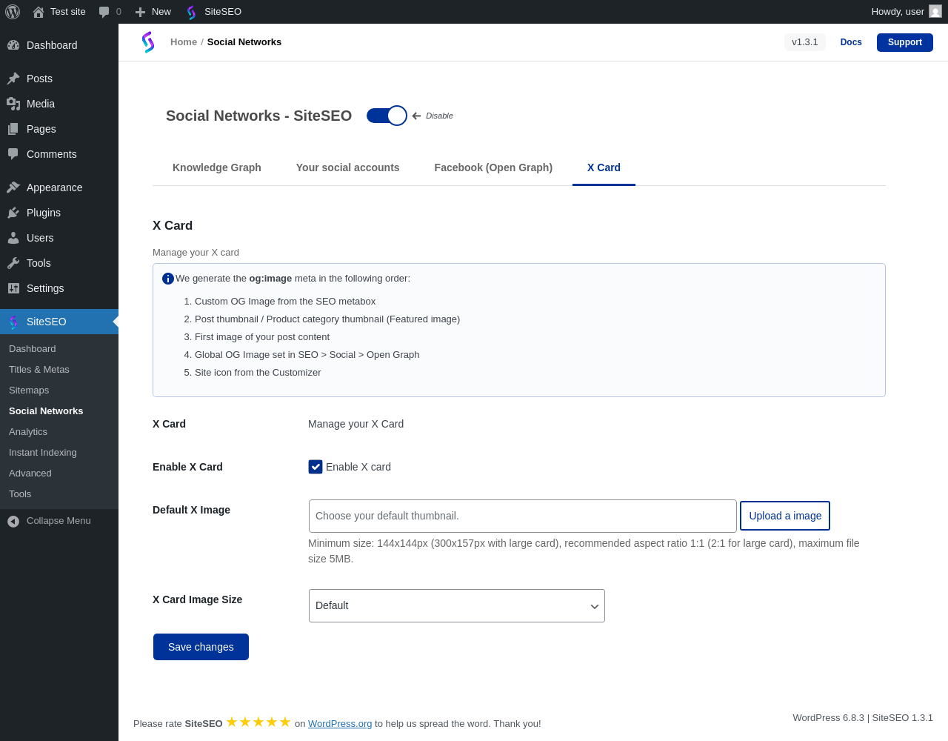The width and height of the screenshot is (948, 741).
Task: Toggle the Social Networks feature switch off
Action: [x=387, y=116]
